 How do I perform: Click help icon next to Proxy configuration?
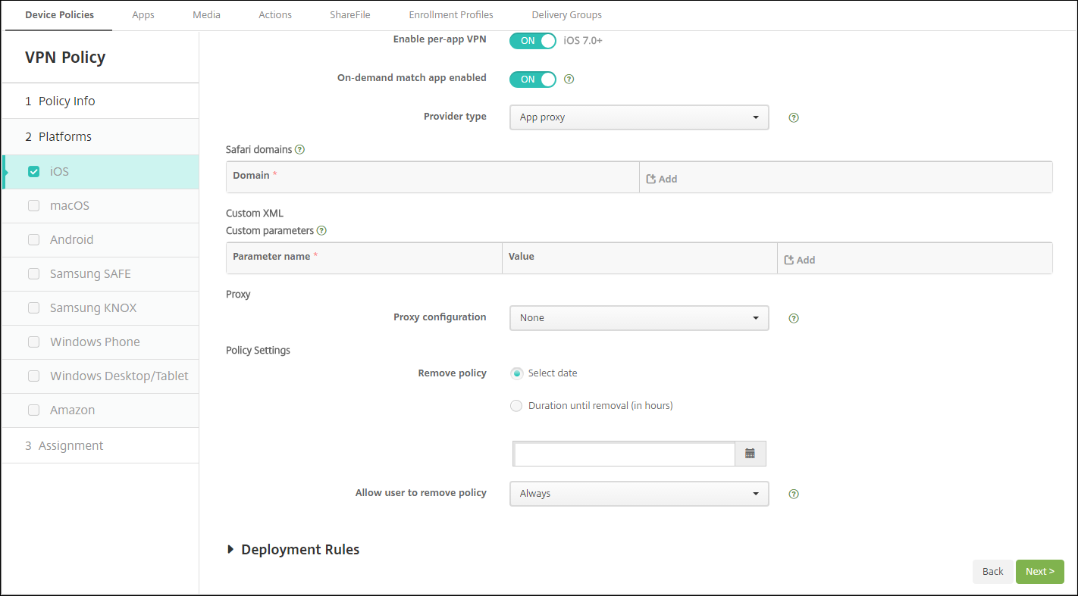coord(794,318)
